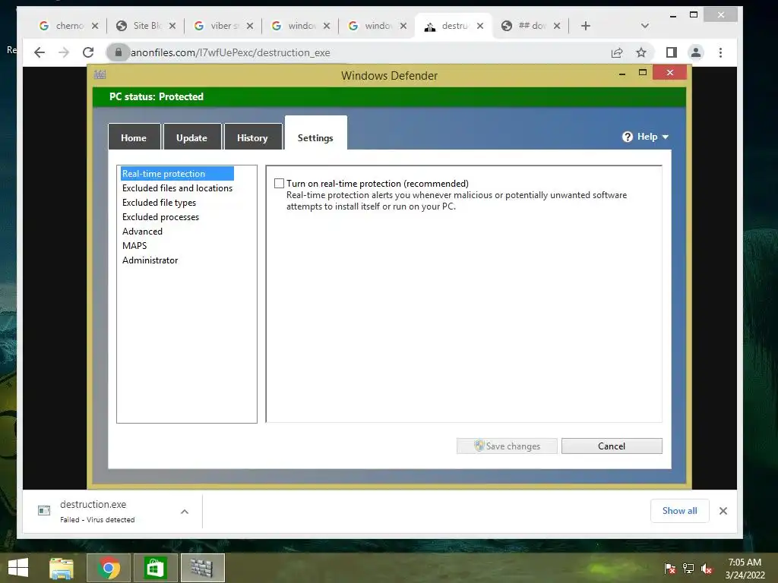Reload the anonfiles page
Image resolution: width=778 pixels, height=583 pixels.
(x=88, y=52)
